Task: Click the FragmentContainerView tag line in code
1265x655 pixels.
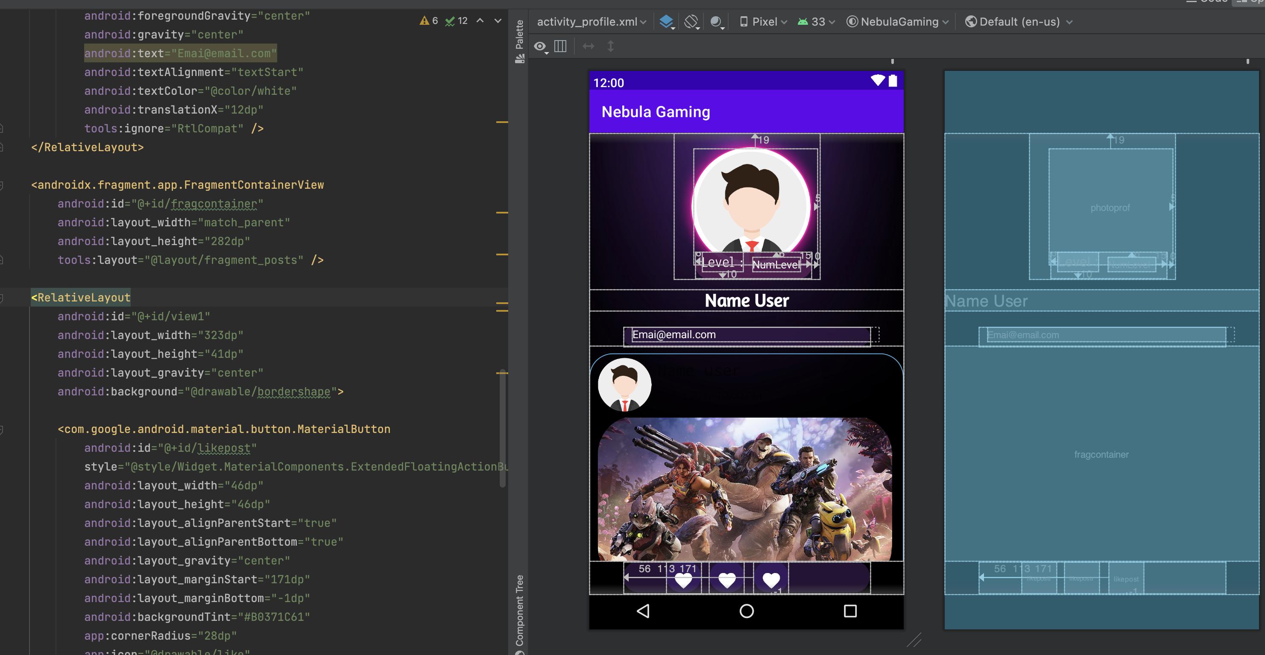Action: click(177, 185)
